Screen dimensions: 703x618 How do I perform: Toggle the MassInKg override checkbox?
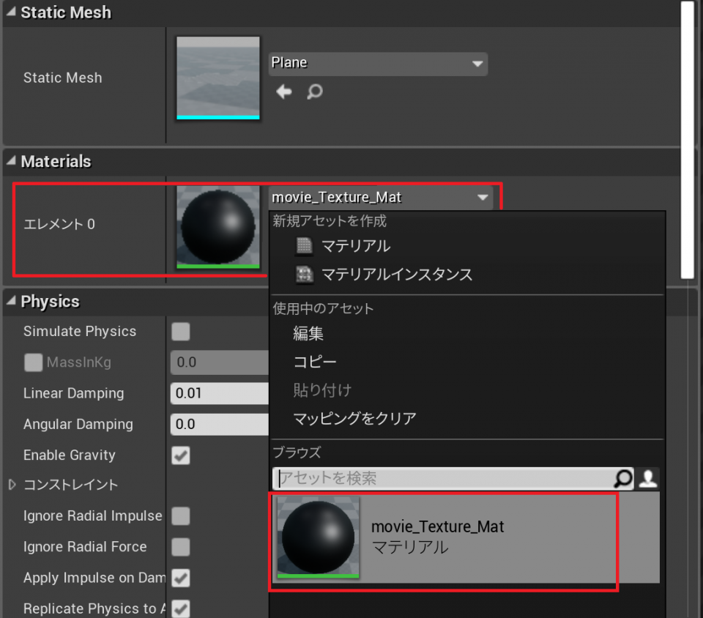pos(33,362)
